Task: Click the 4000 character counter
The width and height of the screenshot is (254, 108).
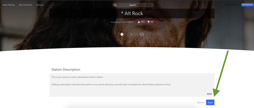Action: click(209, 94)
